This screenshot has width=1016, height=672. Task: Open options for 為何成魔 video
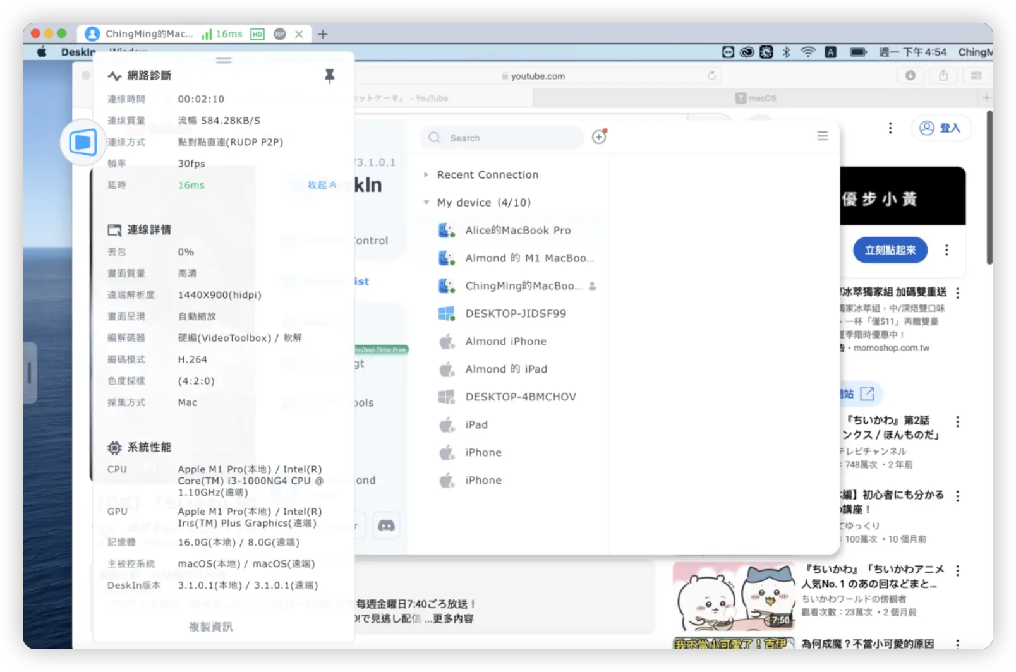click(958, 644)
